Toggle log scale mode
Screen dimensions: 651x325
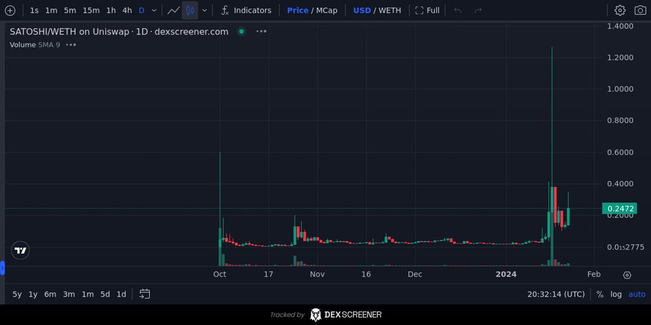point(616,295)
